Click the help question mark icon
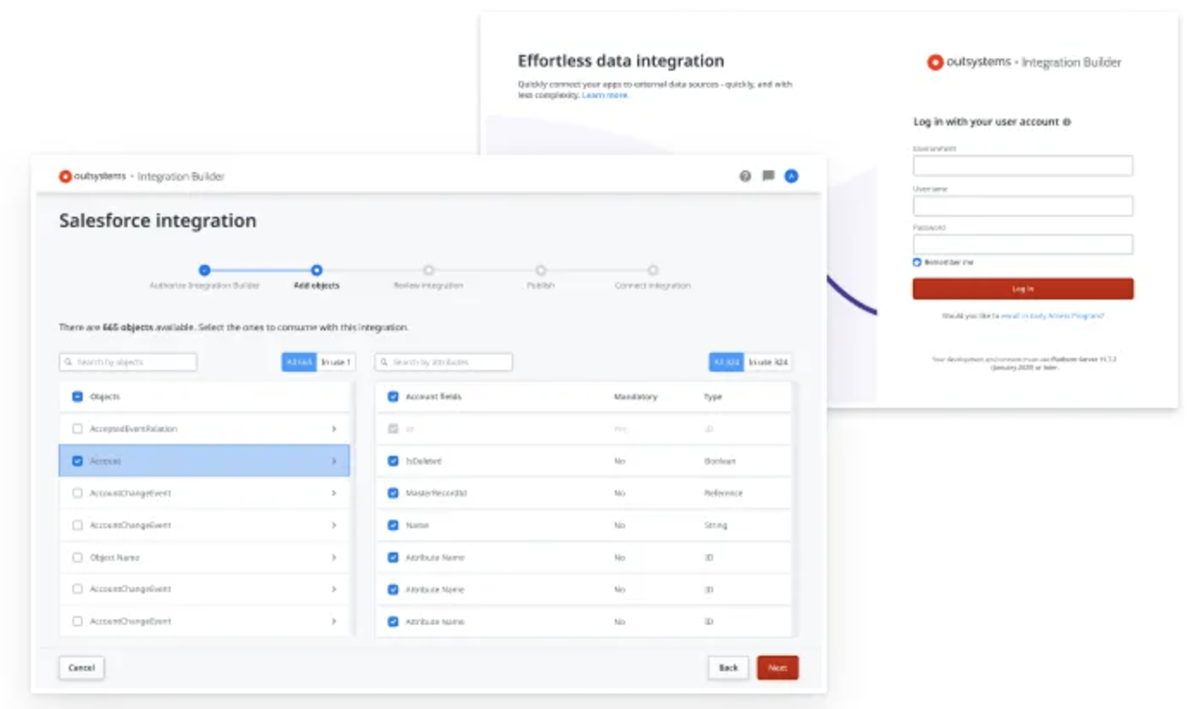The image size is (1192, 709). [x=745, y=176]
